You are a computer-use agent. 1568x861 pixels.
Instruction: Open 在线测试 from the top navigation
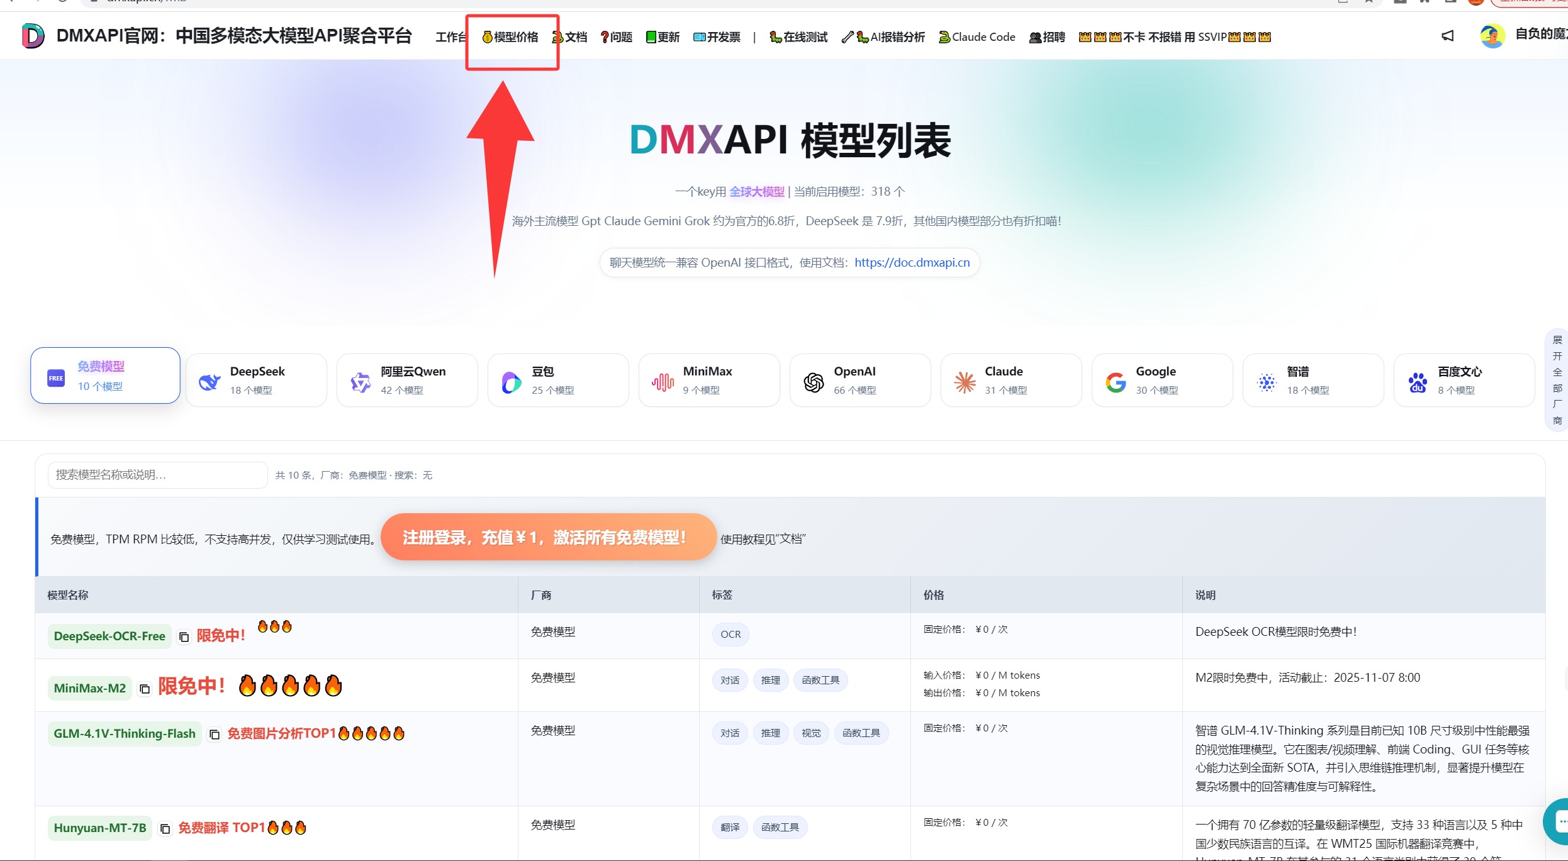[798, 37]
